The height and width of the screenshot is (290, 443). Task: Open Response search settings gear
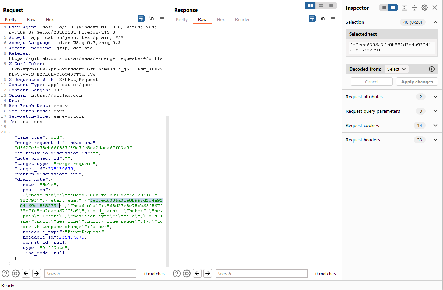(187, 274)
